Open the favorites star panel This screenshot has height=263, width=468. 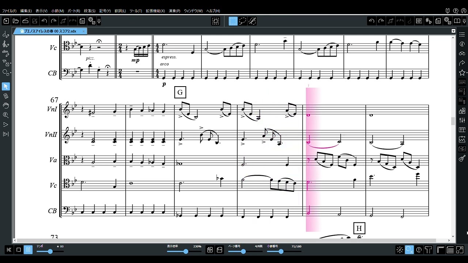click(462, 73)
